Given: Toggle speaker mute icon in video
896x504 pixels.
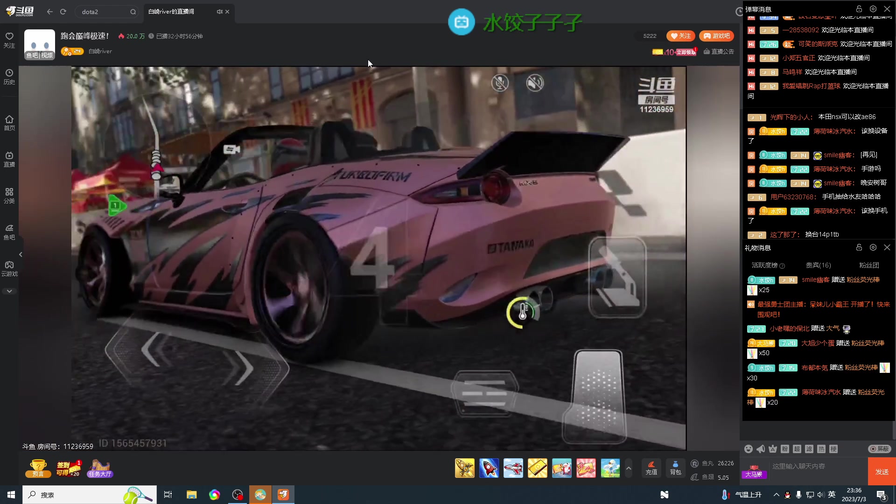Looking at the screenshot, I should 535,83.
